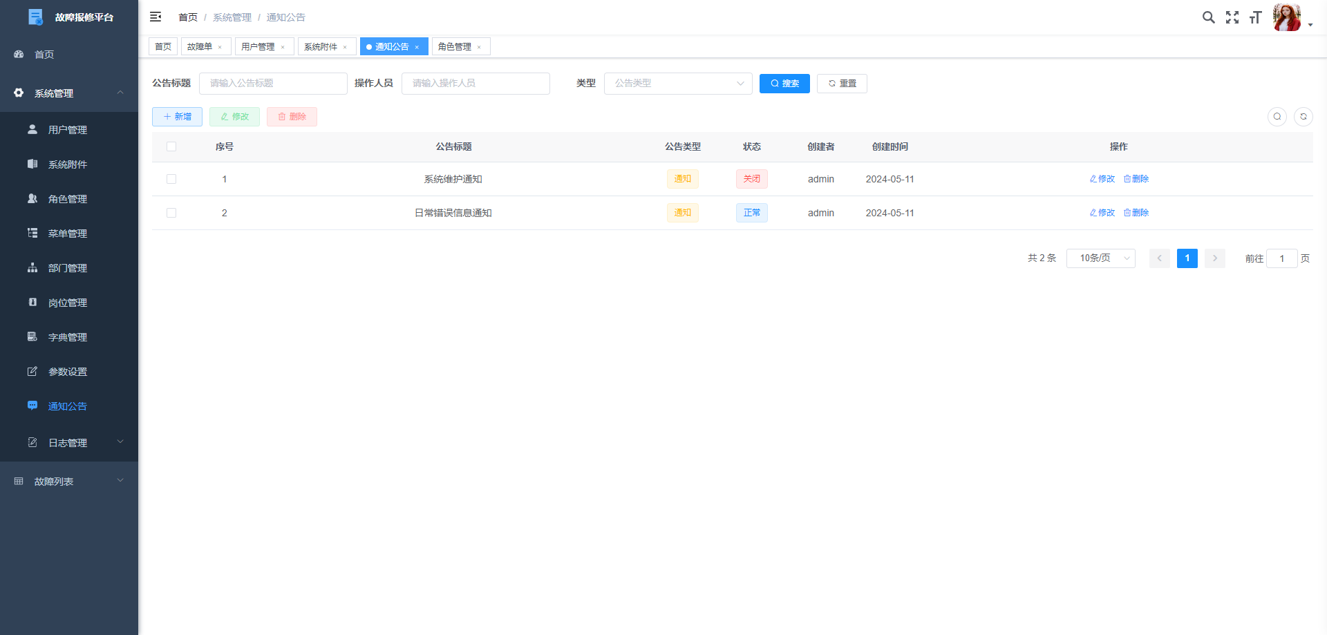The image size is (1327, 635).
Task: Open the 公告类型 dropdown
Action: pos(677,84)
